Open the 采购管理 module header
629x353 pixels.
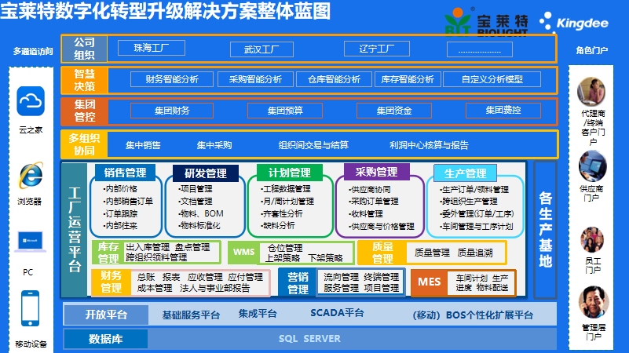pyautogui.click(x=376, y=172)
